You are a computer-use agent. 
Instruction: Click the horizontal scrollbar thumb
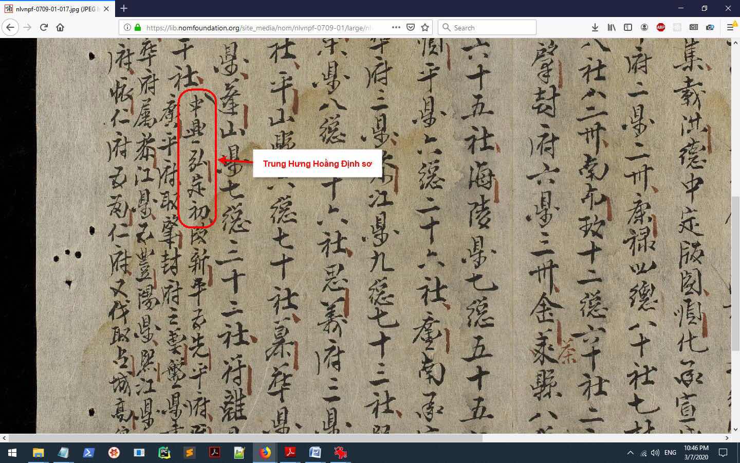(x=246, y=438)
